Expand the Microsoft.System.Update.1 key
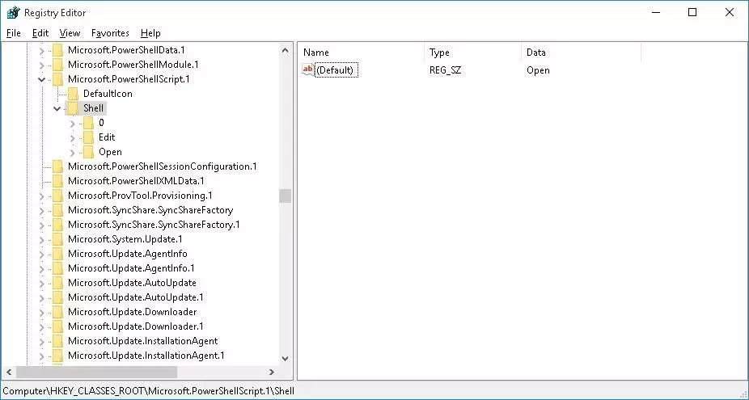Viewport: 749px width, 400px height. tap(41, 240)
